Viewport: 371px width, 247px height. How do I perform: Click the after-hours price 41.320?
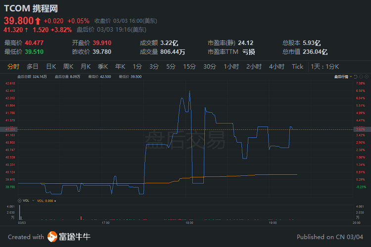[13, 30]
